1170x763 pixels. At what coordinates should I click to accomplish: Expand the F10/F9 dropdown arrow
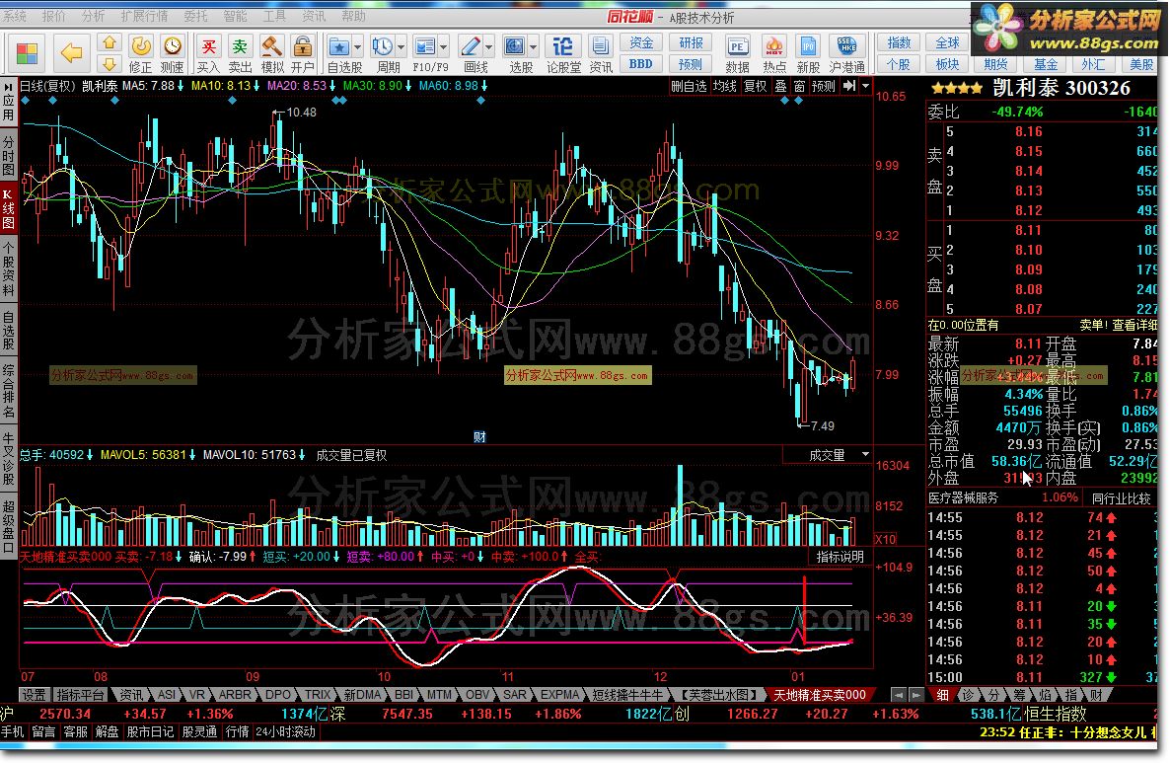(444, 47)
